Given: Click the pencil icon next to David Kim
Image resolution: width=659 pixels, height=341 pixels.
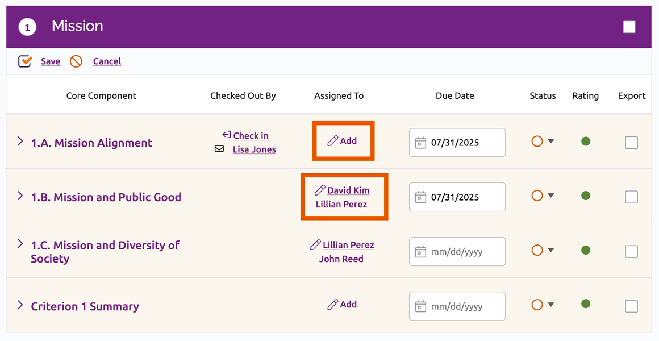Looking at the screenshot, I should tap(319, 189).
